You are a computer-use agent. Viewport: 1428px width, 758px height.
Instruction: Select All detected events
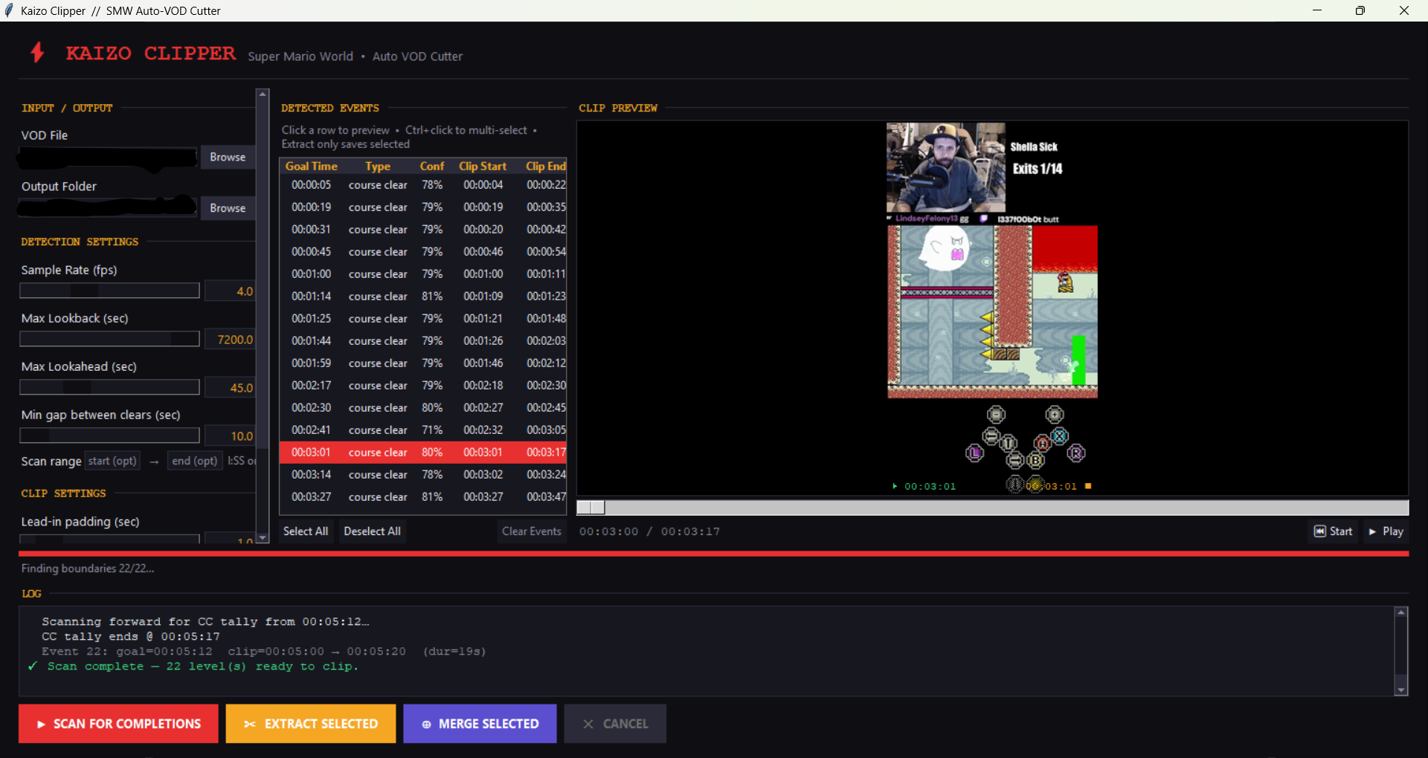click(x=305, y=531)
